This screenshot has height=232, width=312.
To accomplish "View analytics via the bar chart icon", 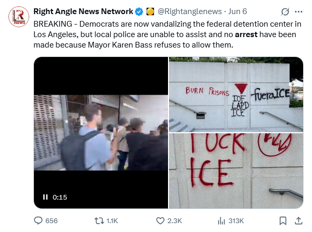I will [221, 221].
